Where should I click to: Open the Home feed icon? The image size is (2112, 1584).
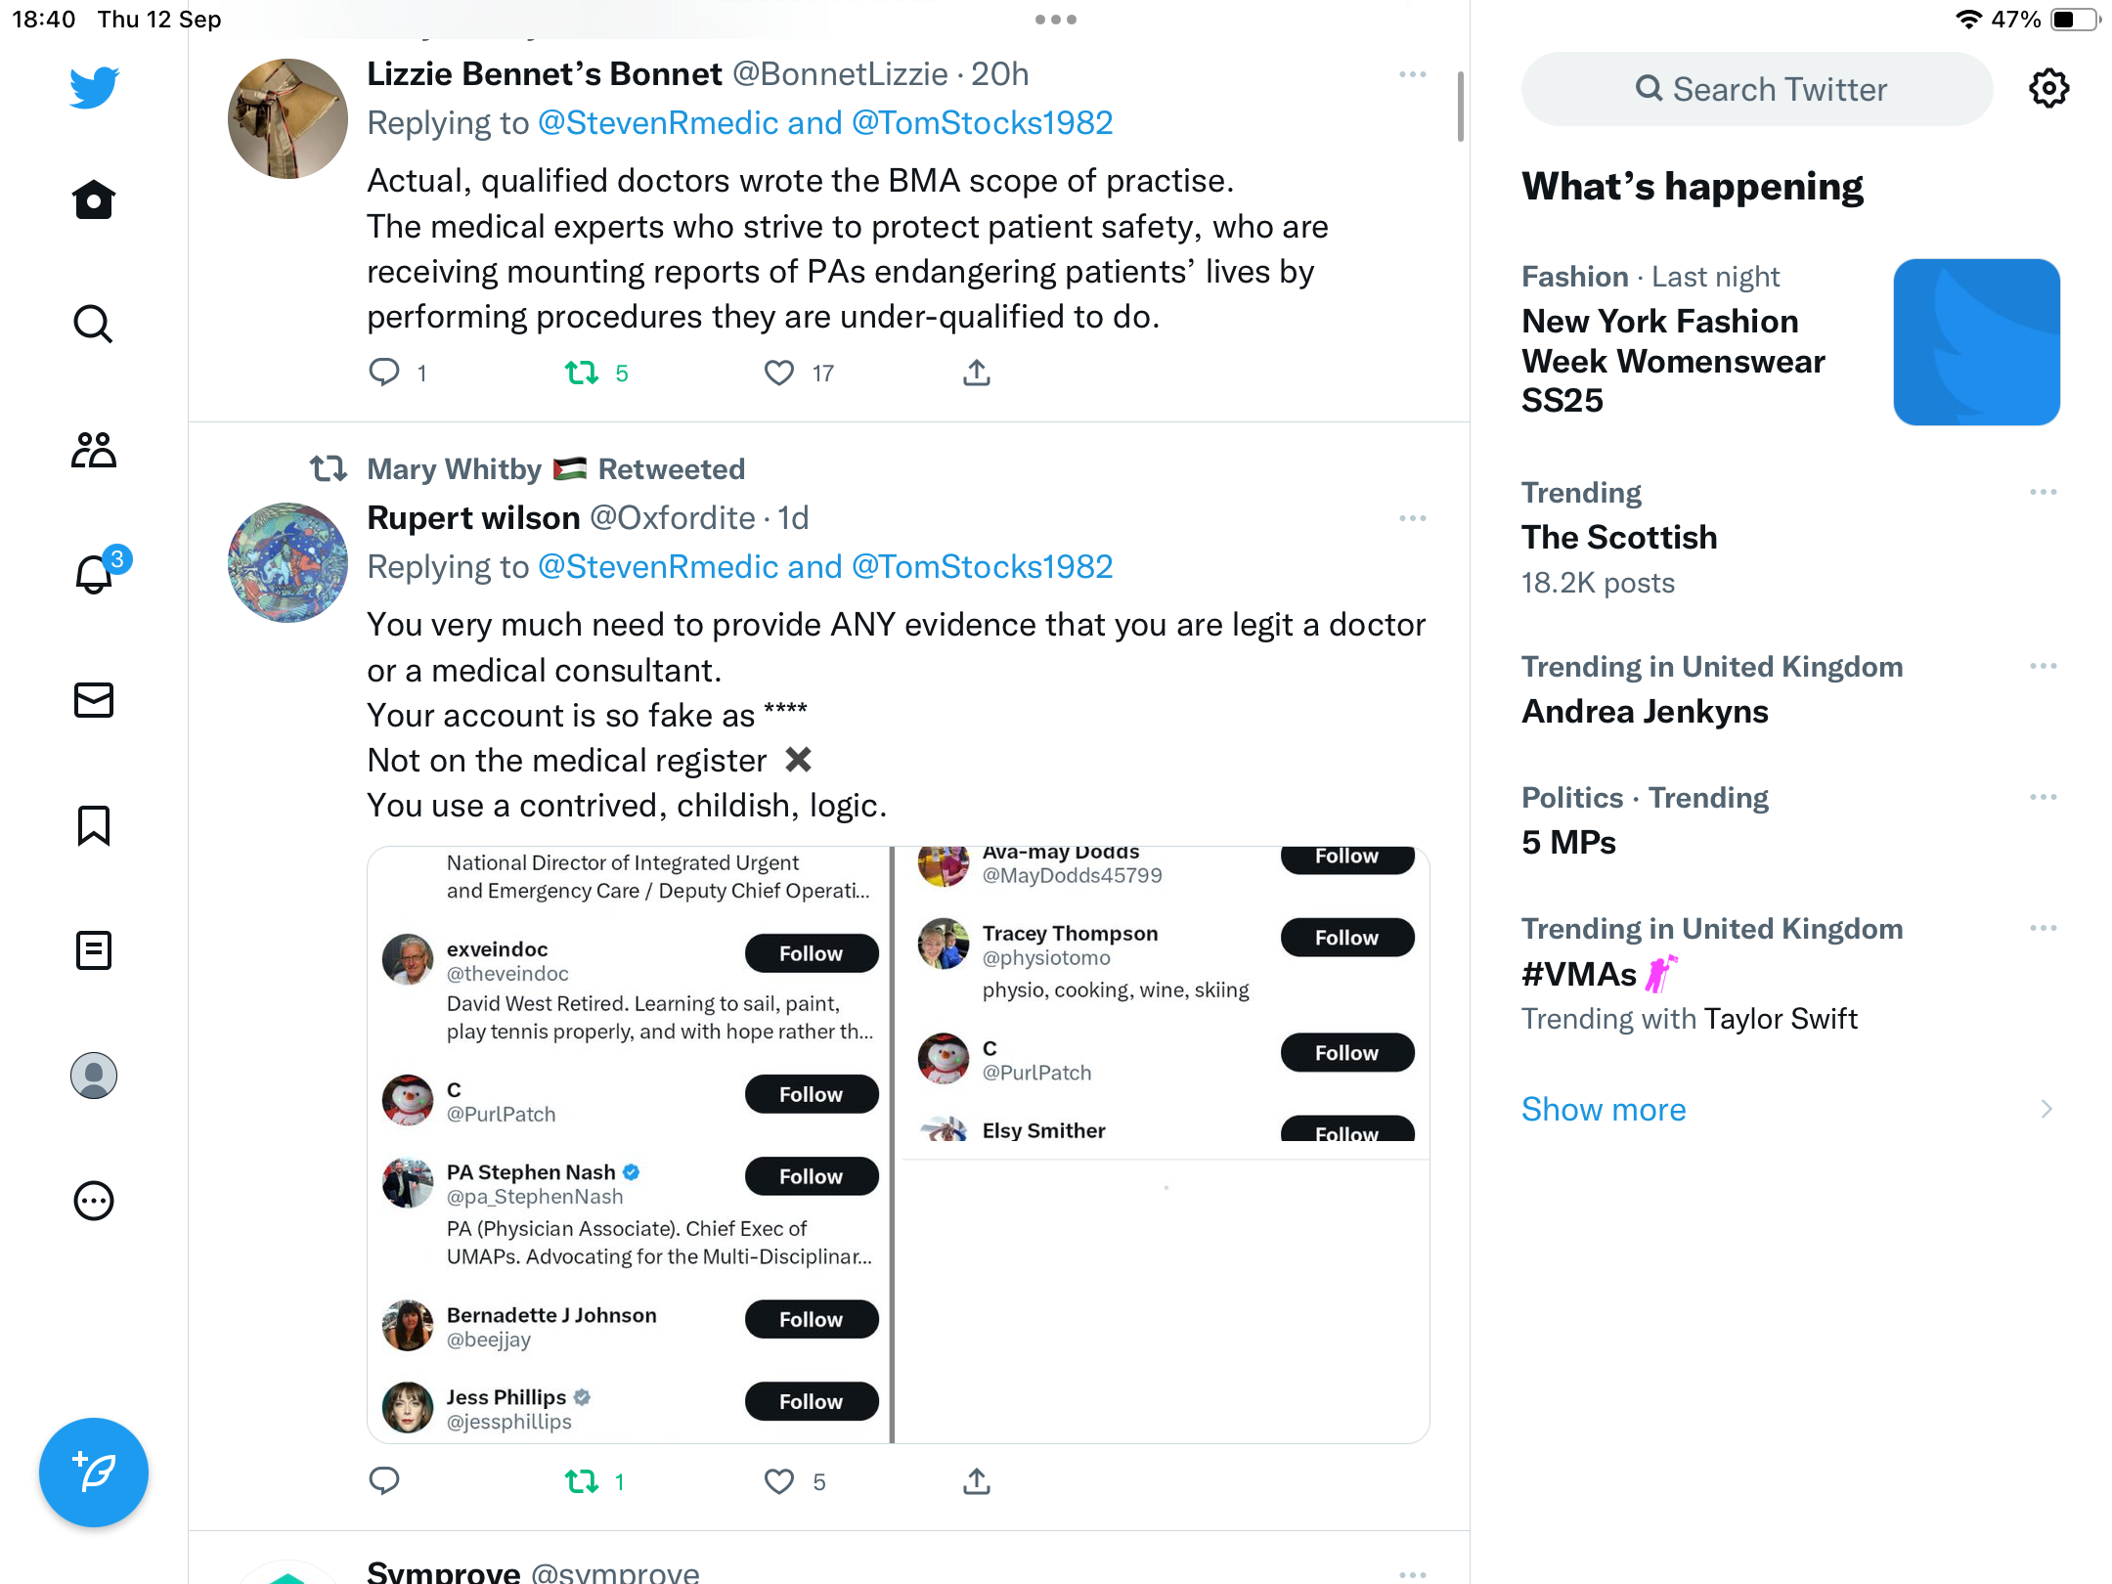(94, 199)
